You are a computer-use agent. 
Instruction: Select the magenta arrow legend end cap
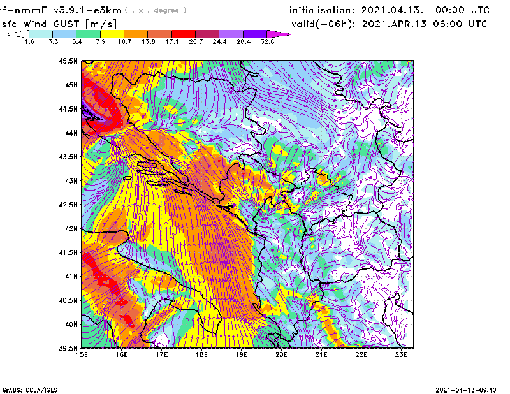(x=279, y=34)
